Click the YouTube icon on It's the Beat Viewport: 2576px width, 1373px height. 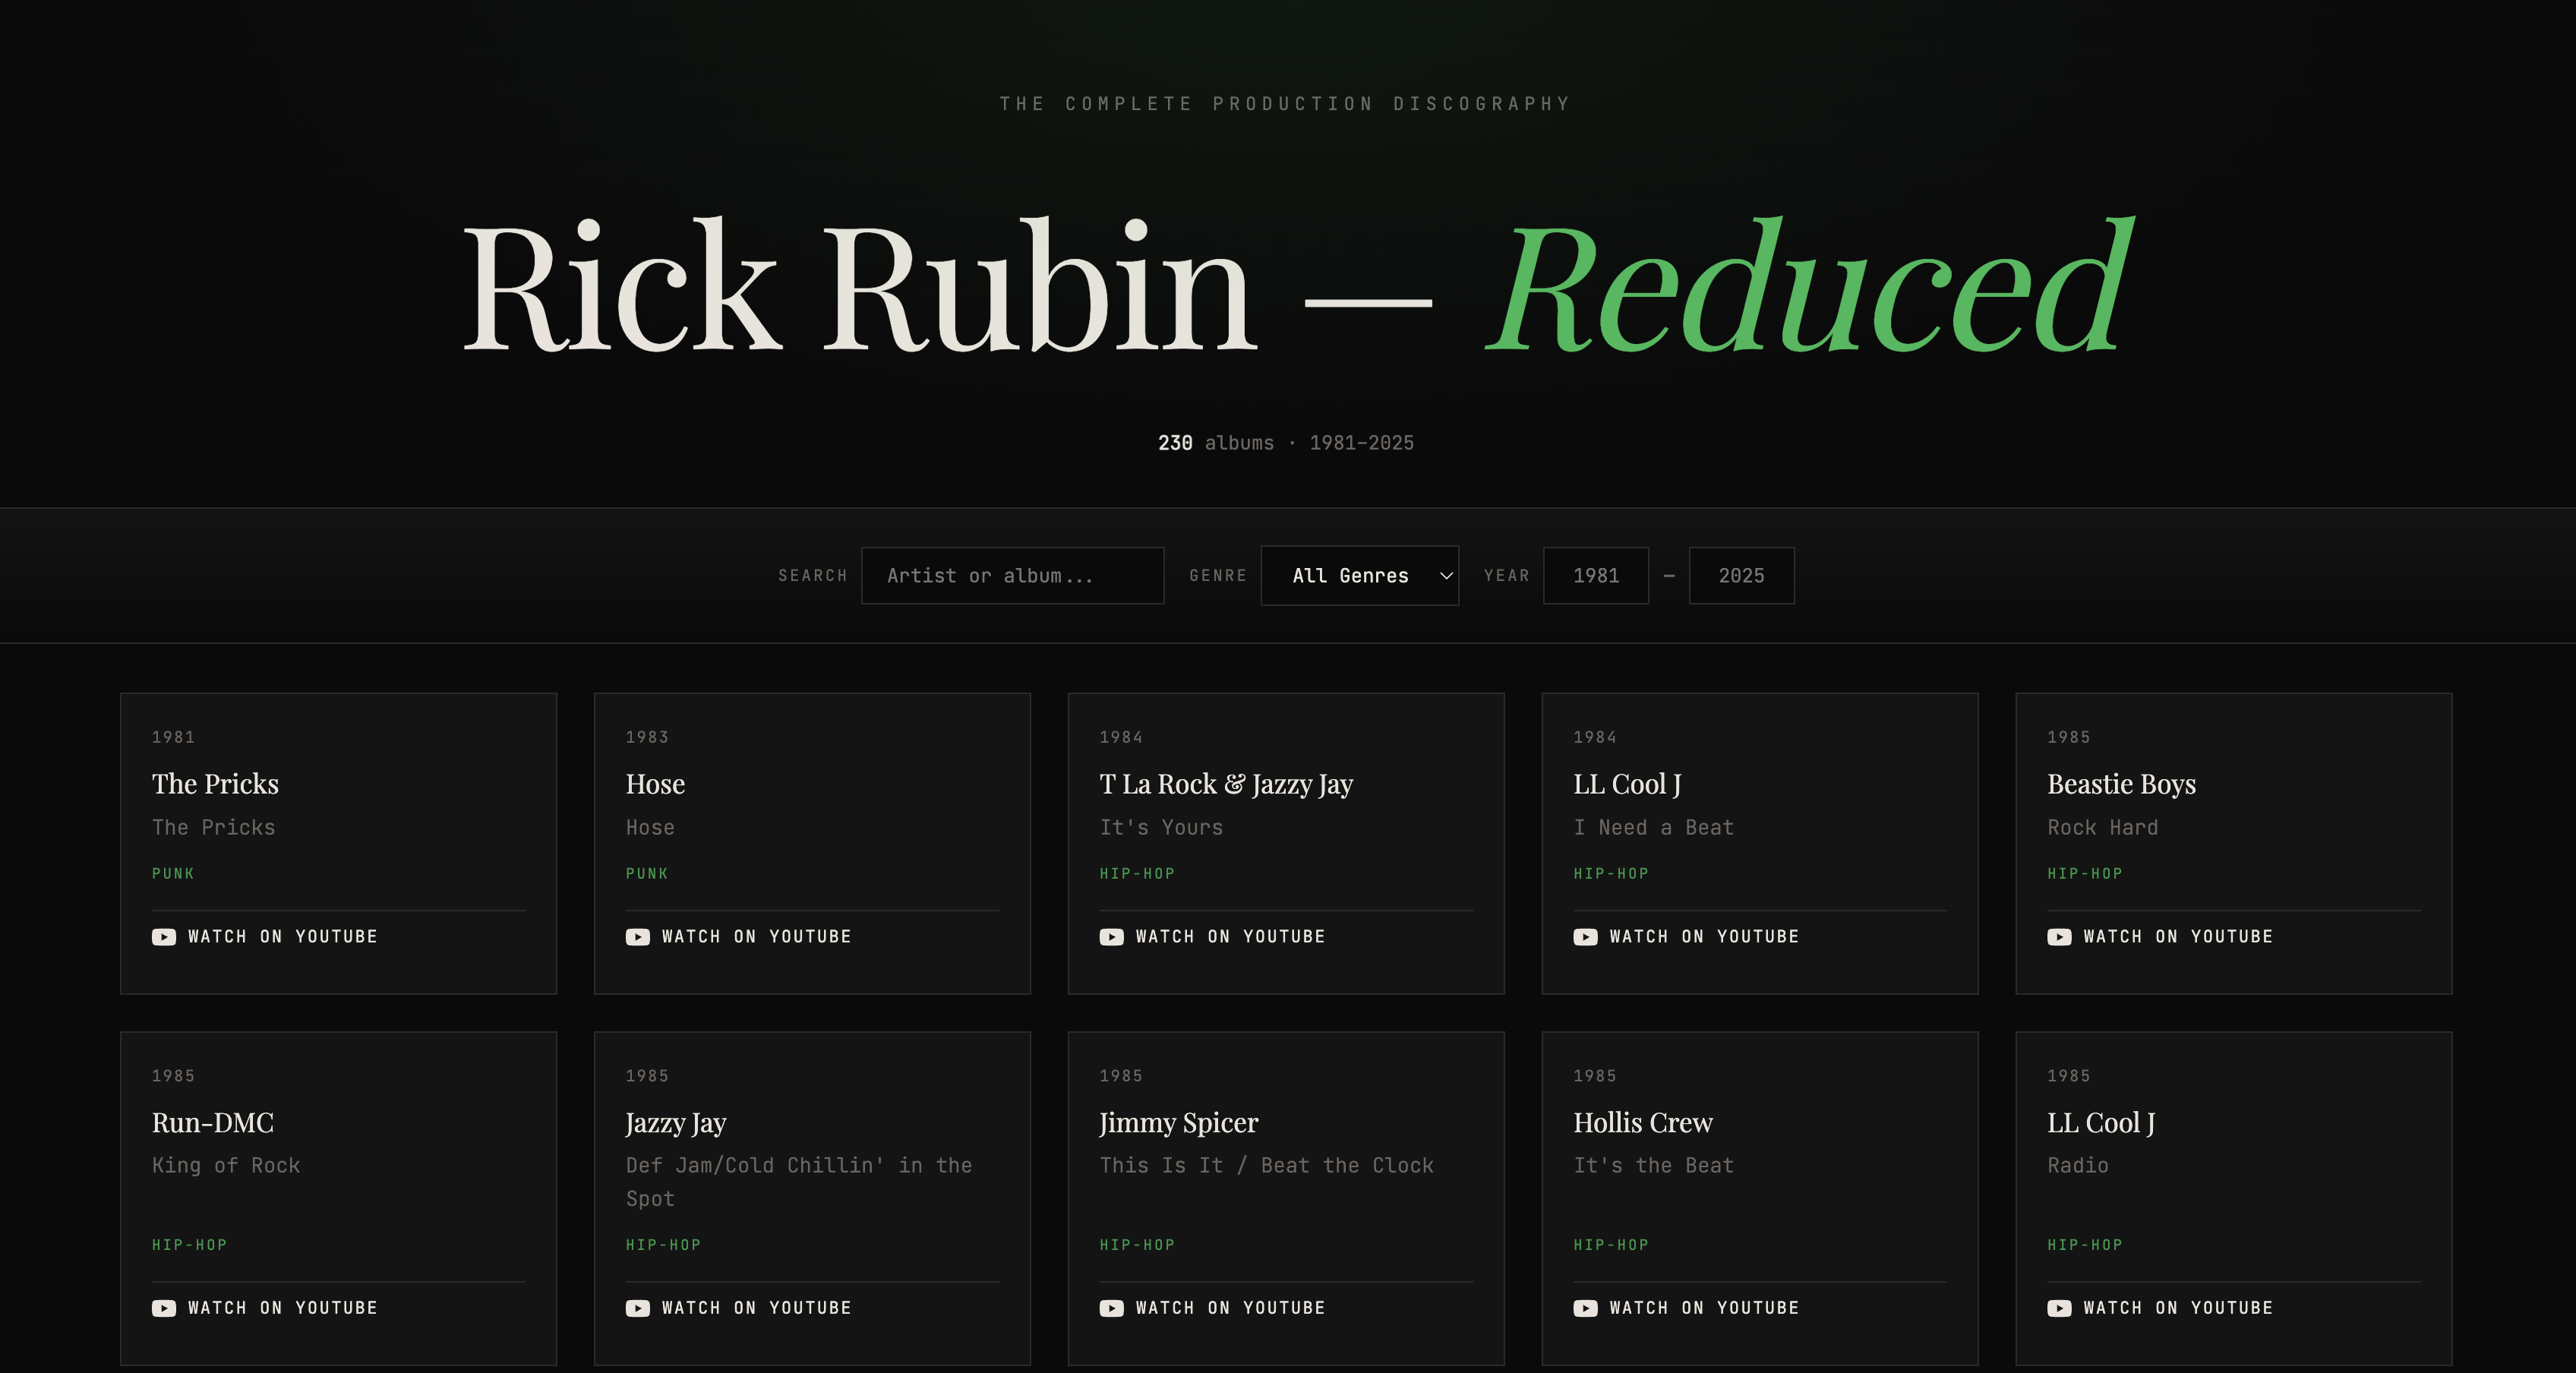click(1586, 1308)
